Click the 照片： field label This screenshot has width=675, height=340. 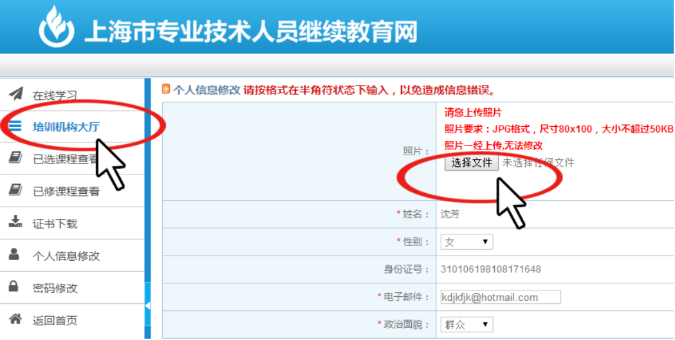coord(416,151)
